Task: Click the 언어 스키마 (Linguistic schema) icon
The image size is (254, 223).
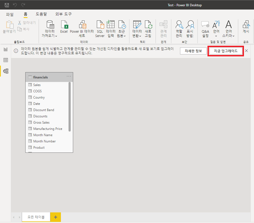Action: pos(228,24)
